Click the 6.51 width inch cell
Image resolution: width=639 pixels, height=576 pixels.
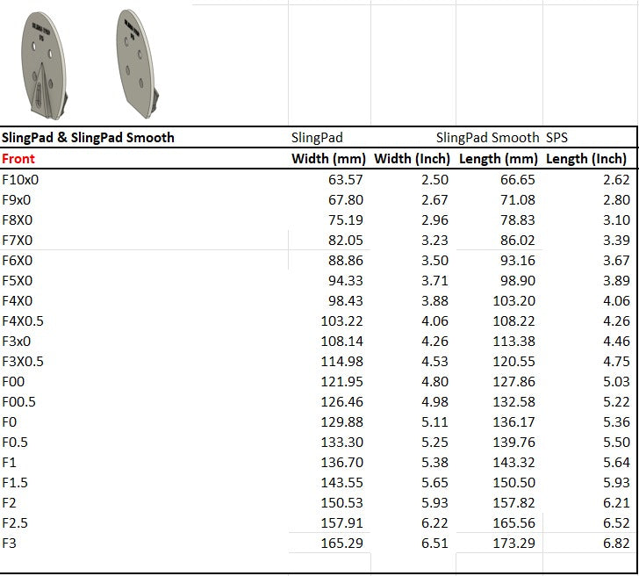(434, 544)
